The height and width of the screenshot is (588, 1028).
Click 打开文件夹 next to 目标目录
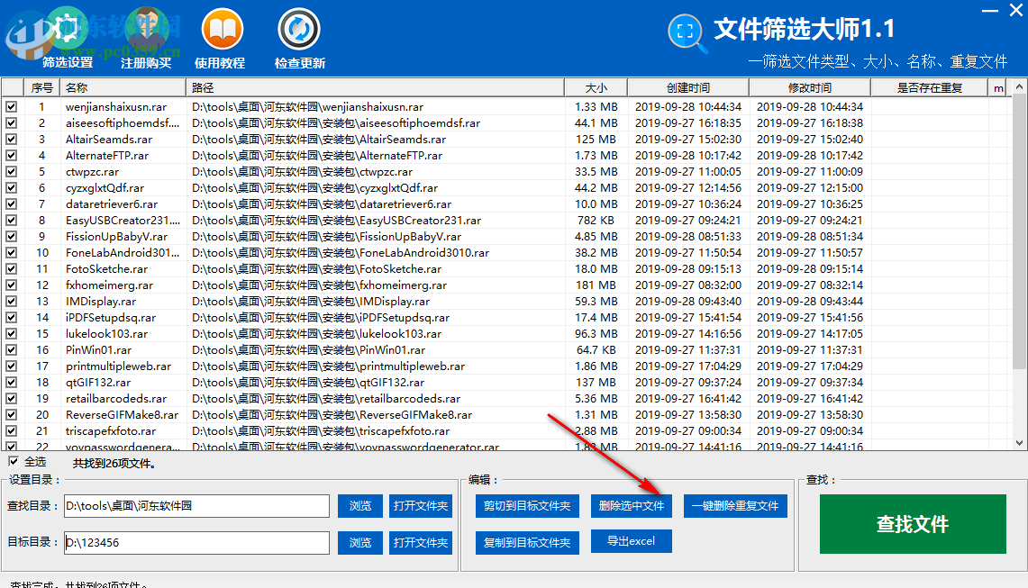pos(420,542)
